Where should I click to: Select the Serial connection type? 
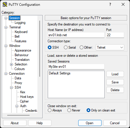click(66, 47)
